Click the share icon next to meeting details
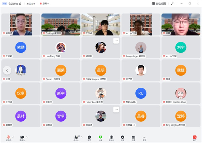This screenshot has width=202, height=143. pyautogui.click(x=20, y=3)
